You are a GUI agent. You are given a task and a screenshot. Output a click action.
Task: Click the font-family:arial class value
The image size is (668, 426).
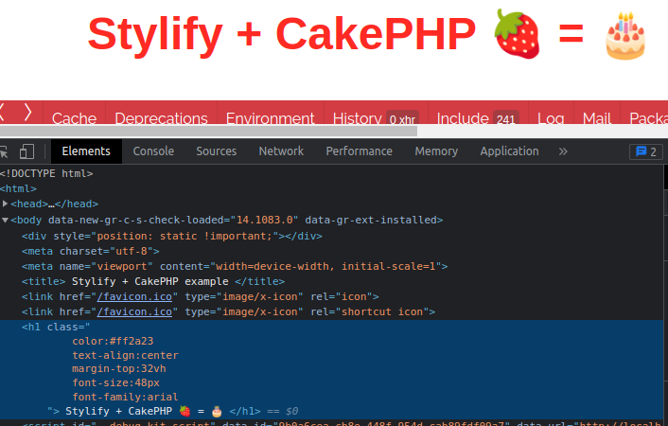pyautogui.click(x=125, y=397)
